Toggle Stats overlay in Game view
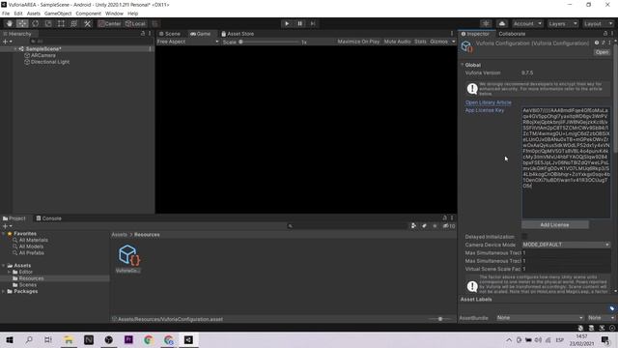This screenshot has height=348, width=618. point(420,42)
